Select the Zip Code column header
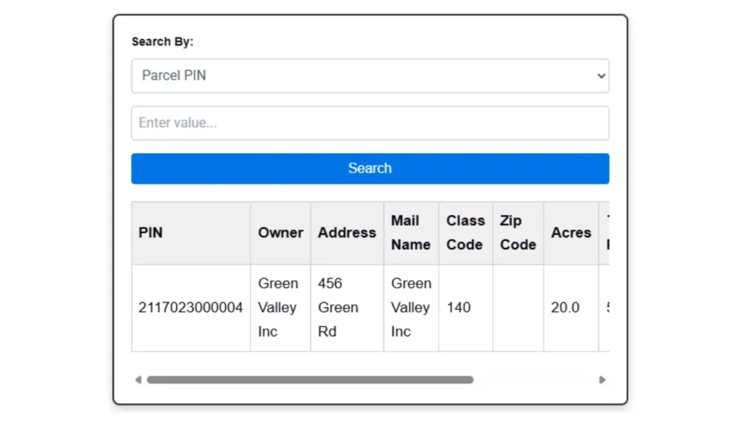Screen dimensions: 754x424 tap(518, 233)
